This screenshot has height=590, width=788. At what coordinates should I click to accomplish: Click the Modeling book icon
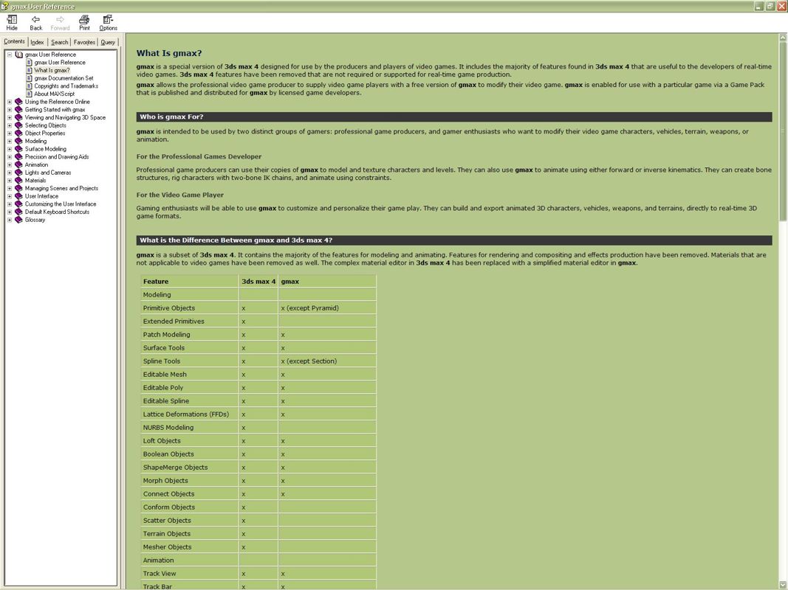pos(18,141)
